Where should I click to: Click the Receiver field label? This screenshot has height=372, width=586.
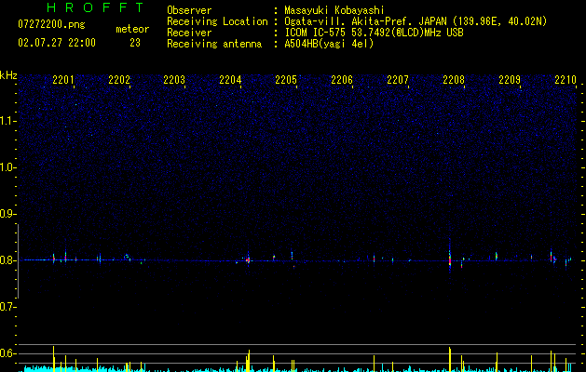189,33
